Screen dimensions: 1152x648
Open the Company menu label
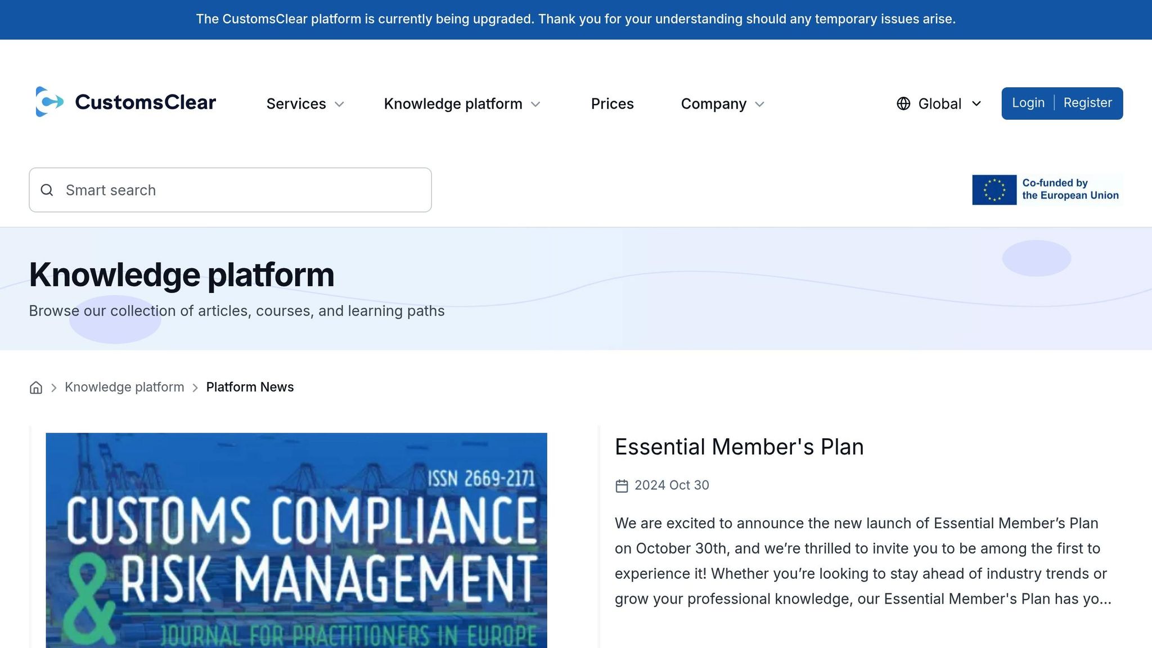tap(713, 104)
